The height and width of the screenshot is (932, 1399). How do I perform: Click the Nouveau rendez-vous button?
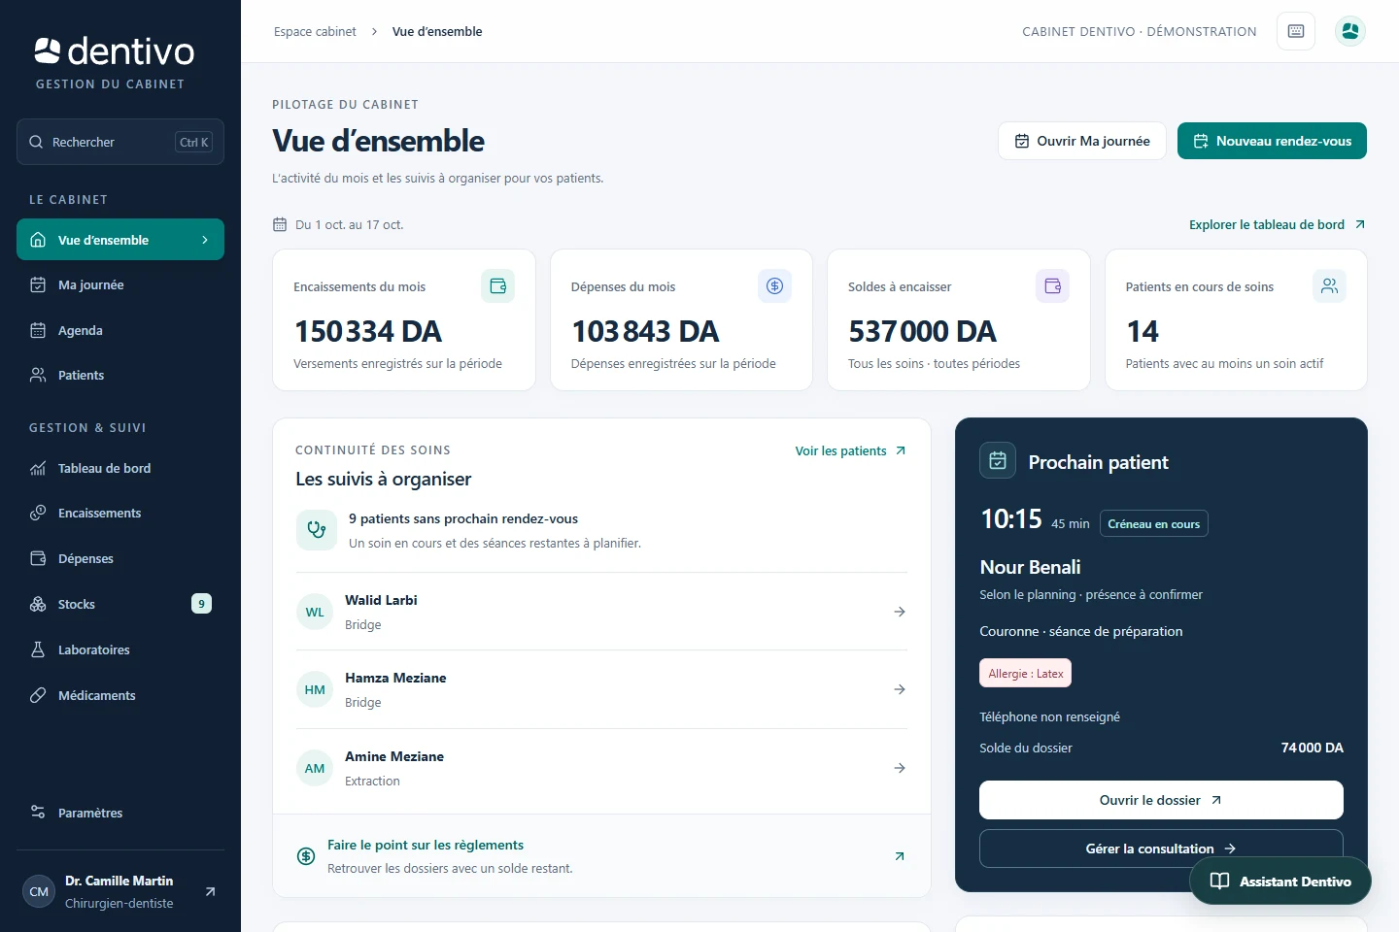1272,141
